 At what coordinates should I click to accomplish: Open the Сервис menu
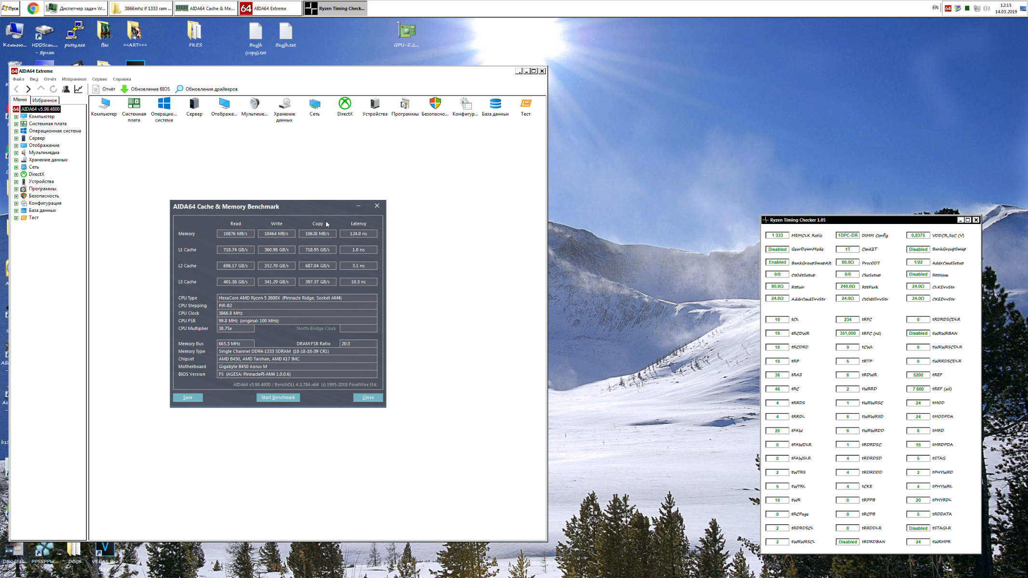click(99, 79)
